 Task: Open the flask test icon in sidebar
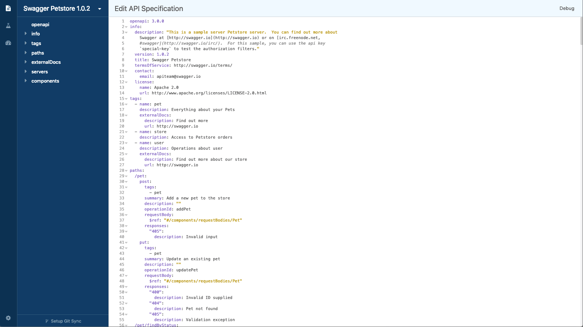[x=8, y=25]
